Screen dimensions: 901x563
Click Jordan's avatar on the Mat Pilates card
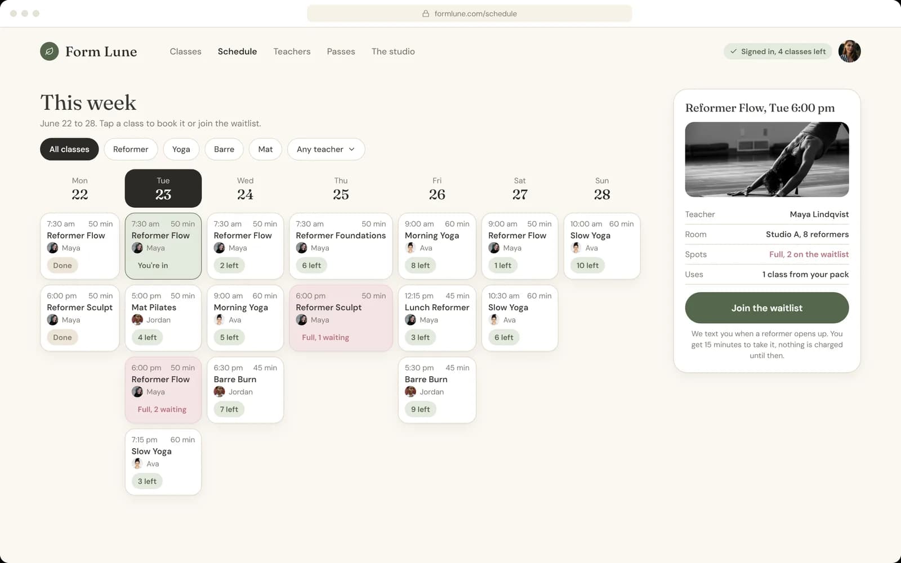pyautogui.click(x=137, y=320)
